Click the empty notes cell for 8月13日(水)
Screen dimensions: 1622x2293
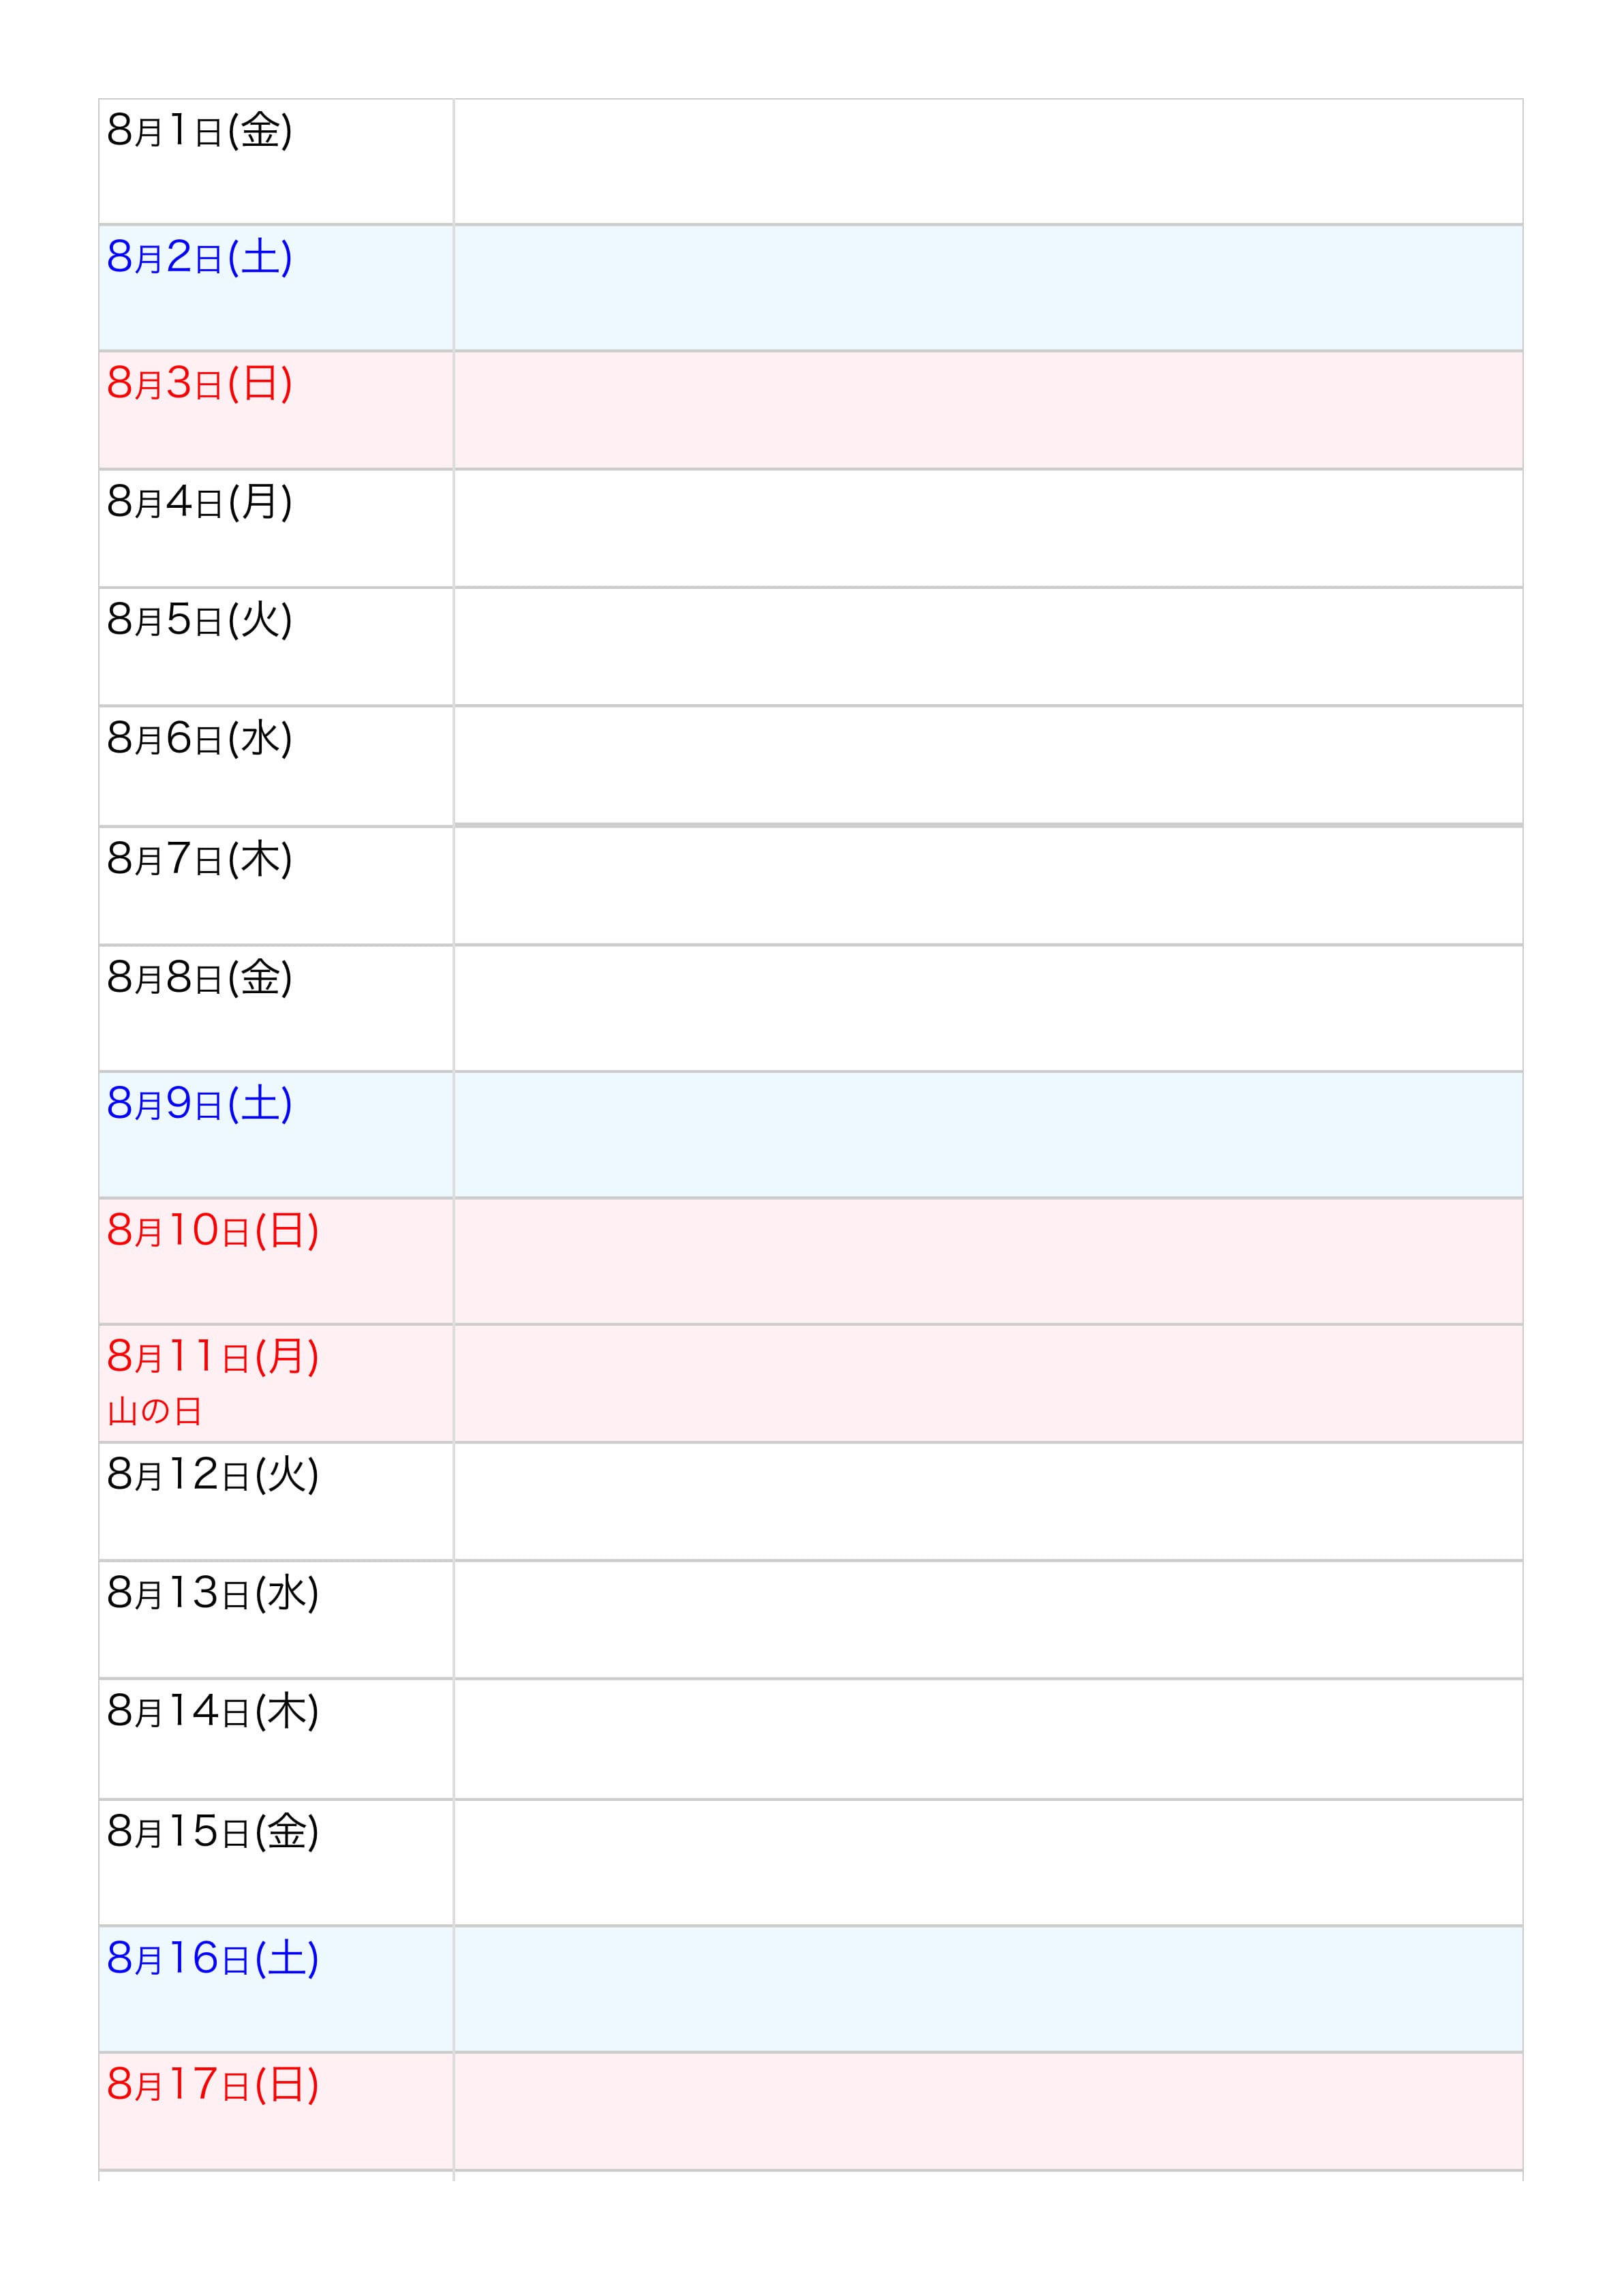(987, 1619)
